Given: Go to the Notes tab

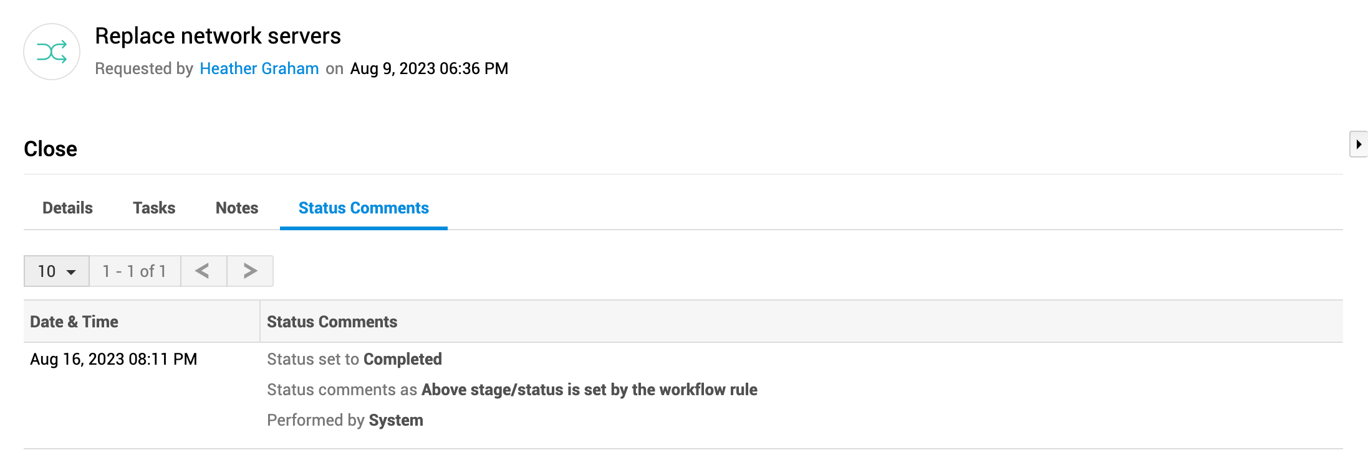Looking at the screenshot, I should pyautogui.click(x=237, y=208).
